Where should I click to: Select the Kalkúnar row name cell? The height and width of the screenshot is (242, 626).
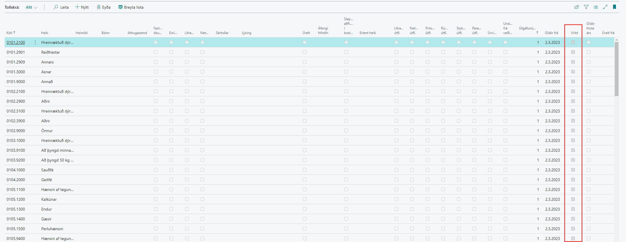click(x=49, y=199)
